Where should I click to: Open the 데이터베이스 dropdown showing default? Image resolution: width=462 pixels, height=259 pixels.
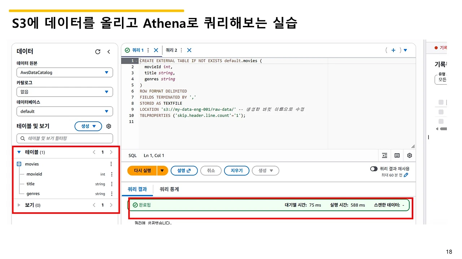(x=65, y=111)
